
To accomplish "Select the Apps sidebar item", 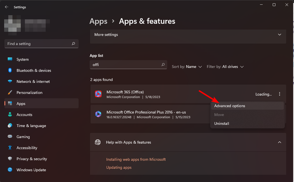I will tap(42, 104).
